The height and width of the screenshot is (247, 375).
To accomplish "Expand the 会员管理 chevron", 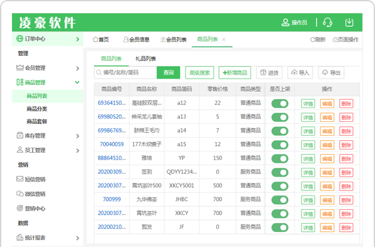I will coord(77,69).
